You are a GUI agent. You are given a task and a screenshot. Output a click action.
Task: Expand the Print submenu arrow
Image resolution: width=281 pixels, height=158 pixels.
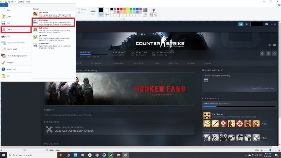30,36
